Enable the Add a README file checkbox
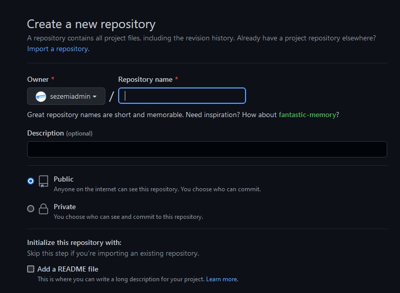 (31, 269)
